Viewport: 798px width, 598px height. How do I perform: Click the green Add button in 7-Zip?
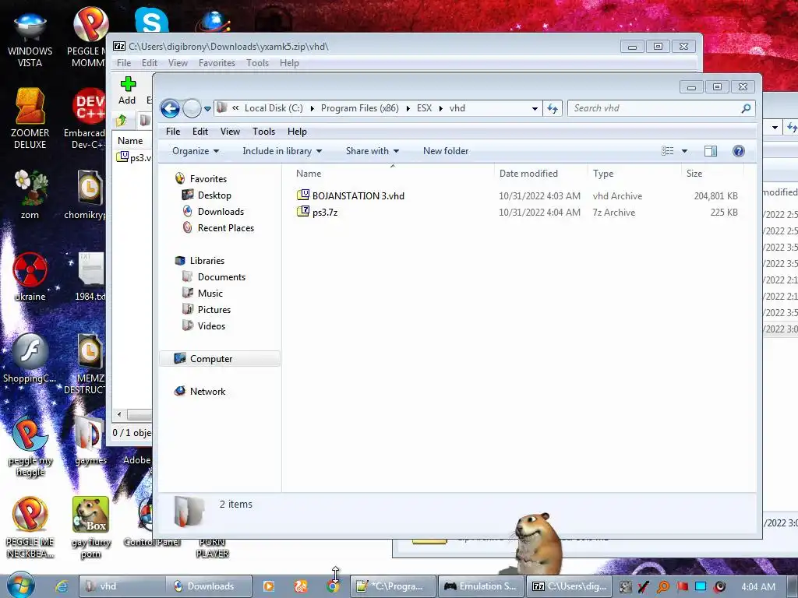tap(127, 90)
